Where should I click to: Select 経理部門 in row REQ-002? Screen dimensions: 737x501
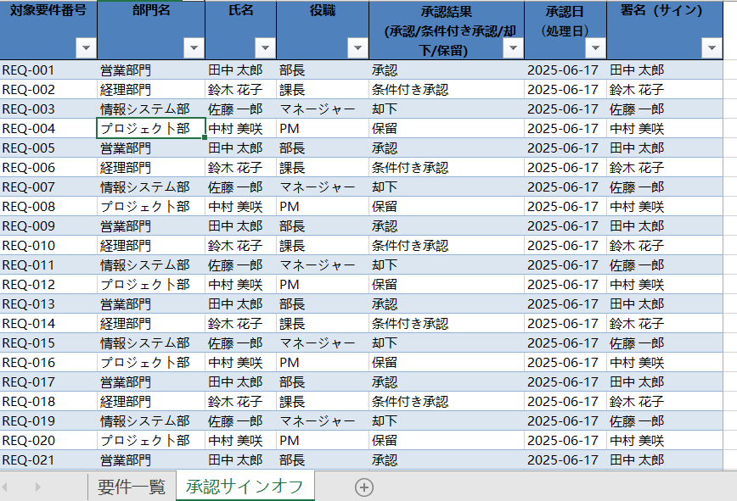[151, 90]
